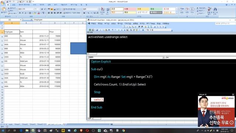Open the VBA object dropdown showing (일반)
Screen dimensions: 236x133
pyautogui.click(x=163, y=58)
